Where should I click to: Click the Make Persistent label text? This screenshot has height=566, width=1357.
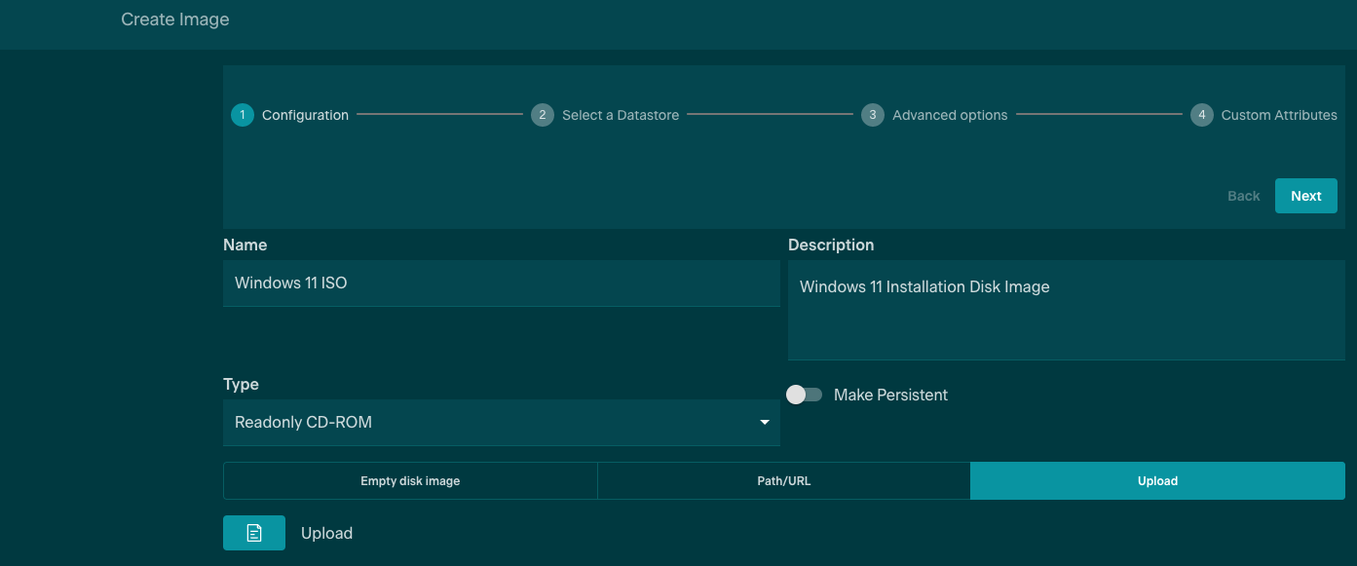(890, 395)
